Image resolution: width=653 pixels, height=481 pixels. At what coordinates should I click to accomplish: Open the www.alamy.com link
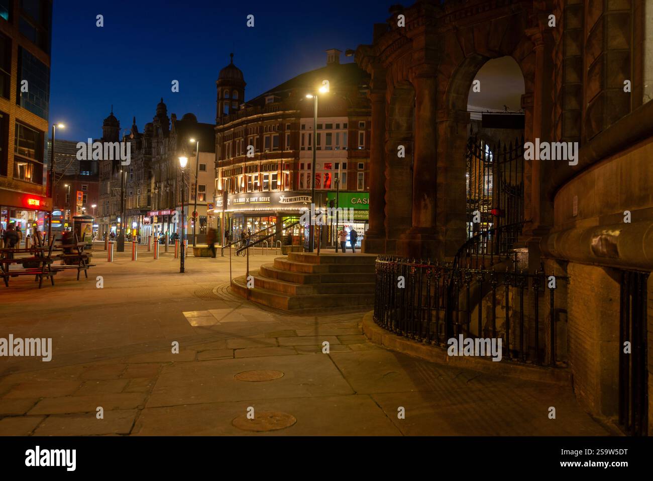tap(593, 465)
